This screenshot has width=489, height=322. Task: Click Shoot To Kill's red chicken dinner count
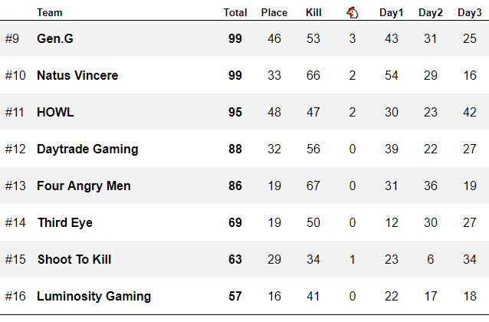point(353,259)
